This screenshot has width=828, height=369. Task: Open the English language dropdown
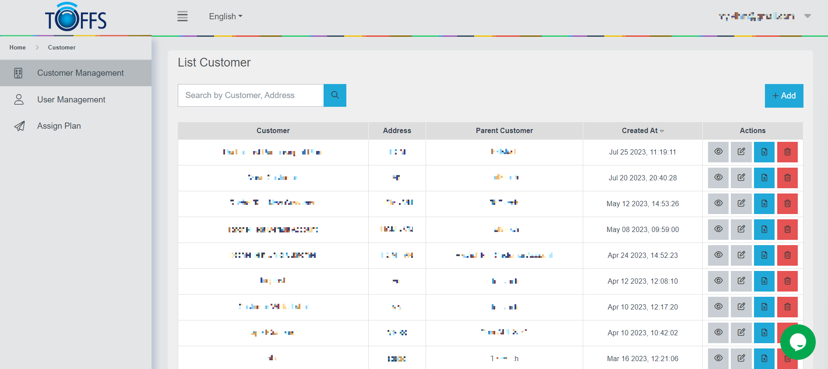pos(225,17)
